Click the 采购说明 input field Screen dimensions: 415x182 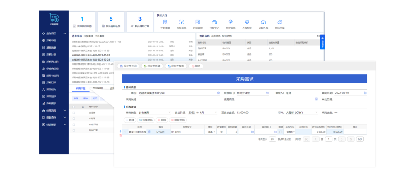pyautogui.click(x=179, y=99)
